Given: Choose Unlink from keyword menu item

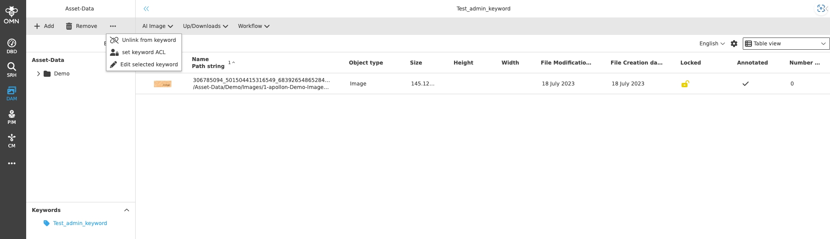Looking at the screenshot, I should click(149, 40).
